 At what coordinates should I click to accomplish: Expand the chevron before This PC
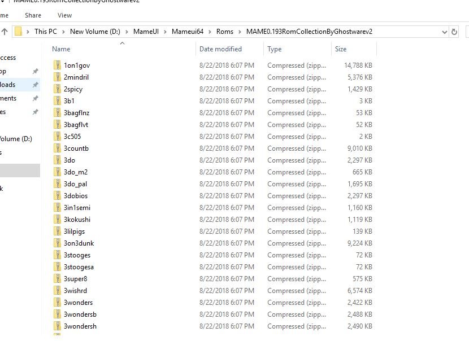(28, 32)
